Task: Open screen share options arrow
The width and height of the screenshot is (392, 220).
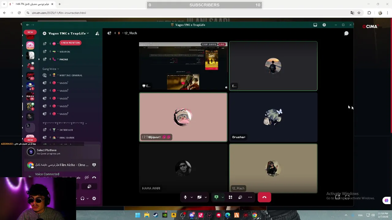Action: [223, 197]
